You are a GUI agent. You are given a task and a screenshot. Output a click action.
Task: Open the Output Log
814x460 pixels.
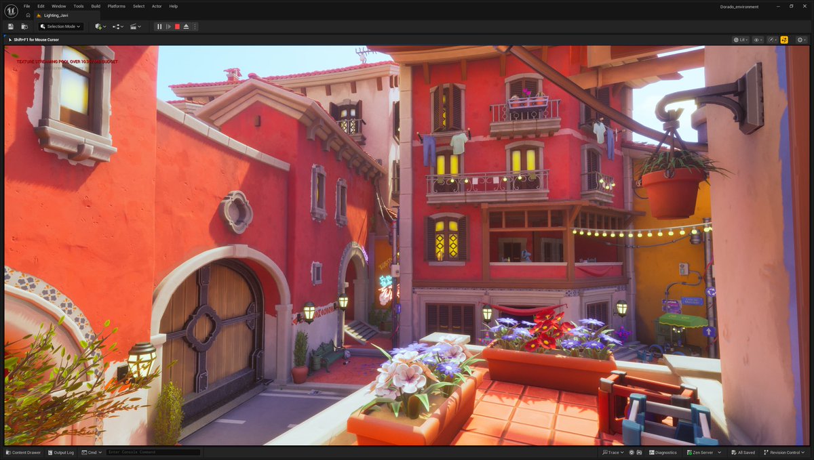coord(61,452)
